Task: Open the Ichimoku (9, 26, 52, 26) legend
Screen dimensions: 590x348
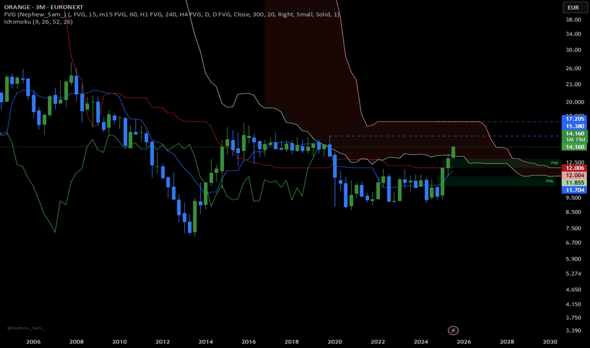Action: (x=39, y=22)
